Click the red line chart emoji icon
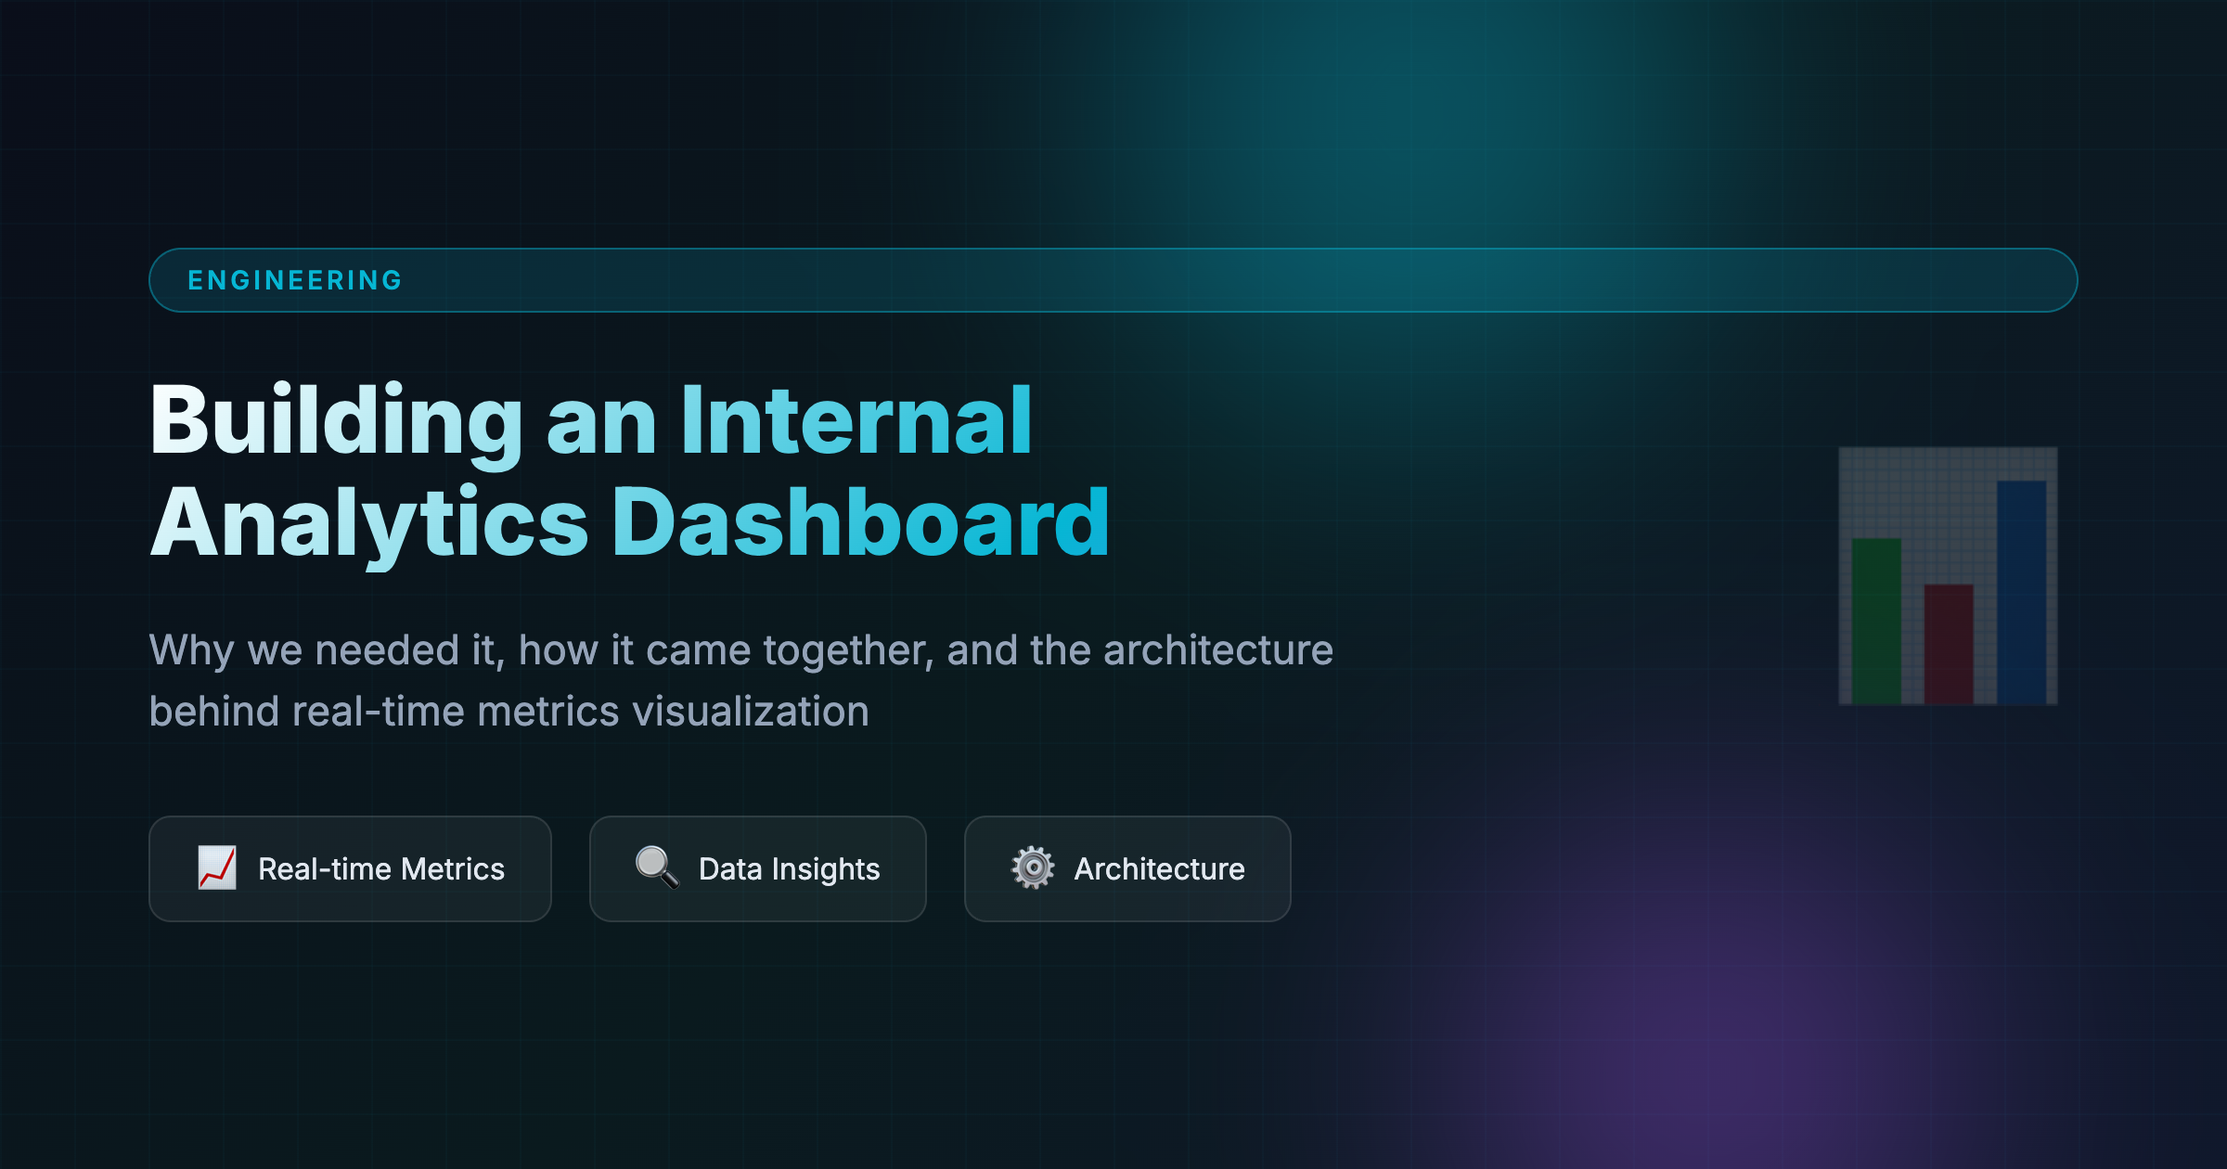 pos(217,868)
